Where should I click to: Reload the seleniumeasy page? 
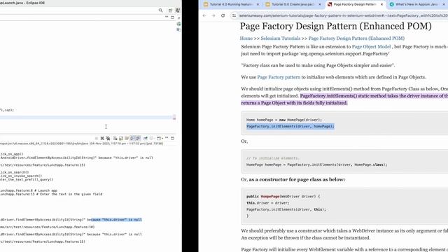223,15
